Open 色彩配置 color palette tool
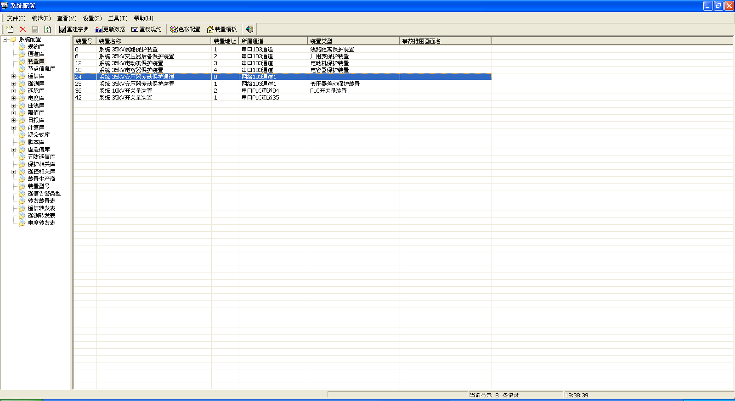This screenshot has height=401, width=735. (185, 29)
